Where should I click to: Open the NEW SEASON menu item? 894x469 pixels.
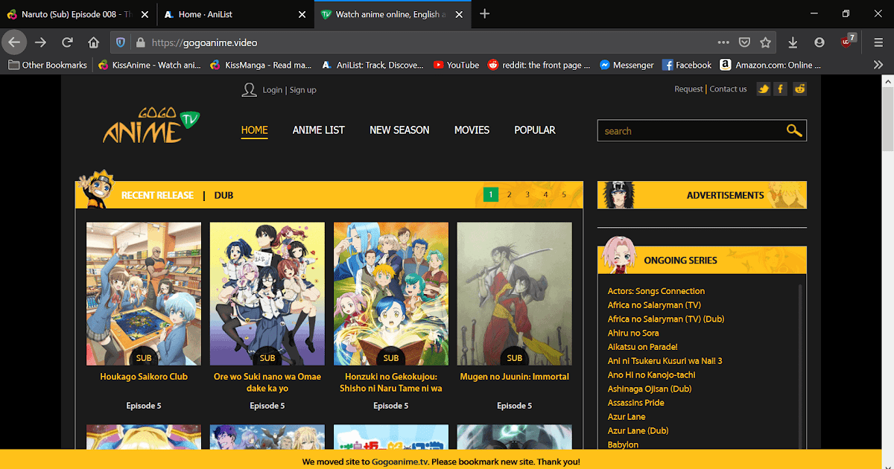[x=399, y=130]
